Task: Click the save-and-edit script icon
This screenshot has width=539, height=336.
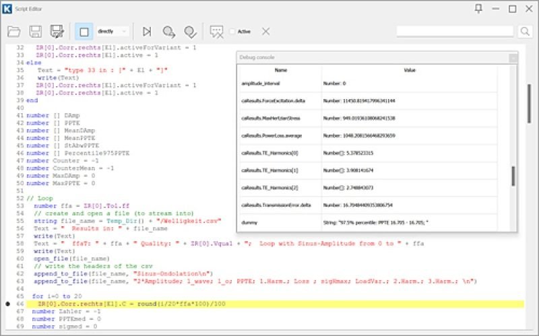Action: [57, 31]
